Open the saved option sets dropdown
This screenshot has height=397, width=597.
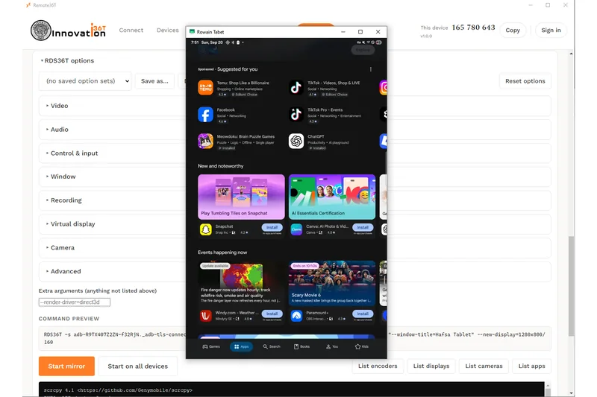[85, 81]
